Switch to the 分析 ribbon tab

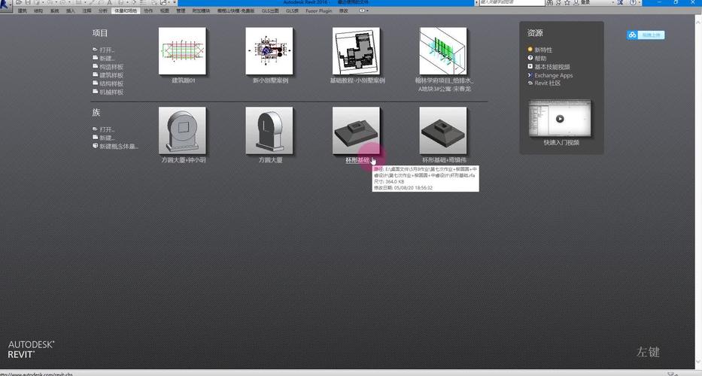[x=103, y=11]
